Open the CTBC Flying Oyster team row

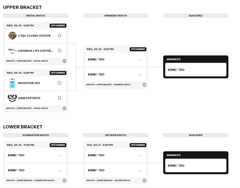point(36,36)
